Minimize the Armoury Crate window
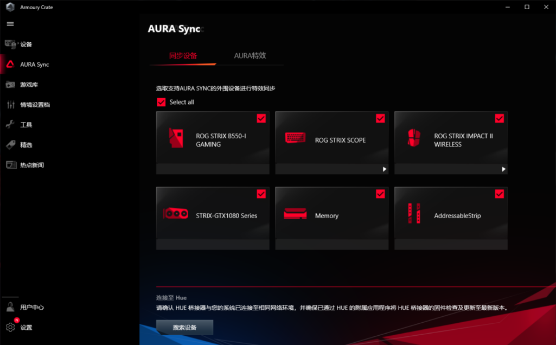This screenshot has width=556, height=345. [508, 7]
